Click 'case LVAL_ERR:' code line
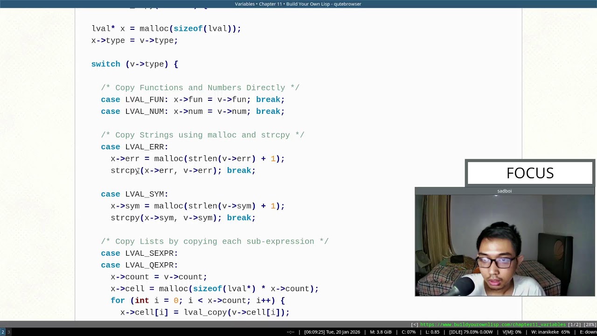Image resolution: width=597 pixels, height=336 pixels. pyautogui.click(x=134, y=147)
